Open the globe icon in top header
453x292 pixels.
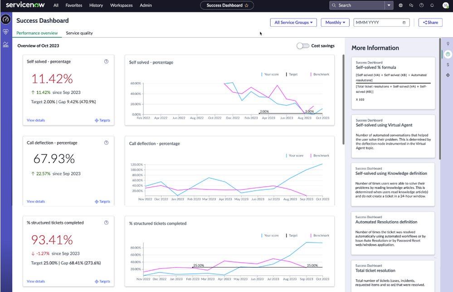tap(401, 5)
